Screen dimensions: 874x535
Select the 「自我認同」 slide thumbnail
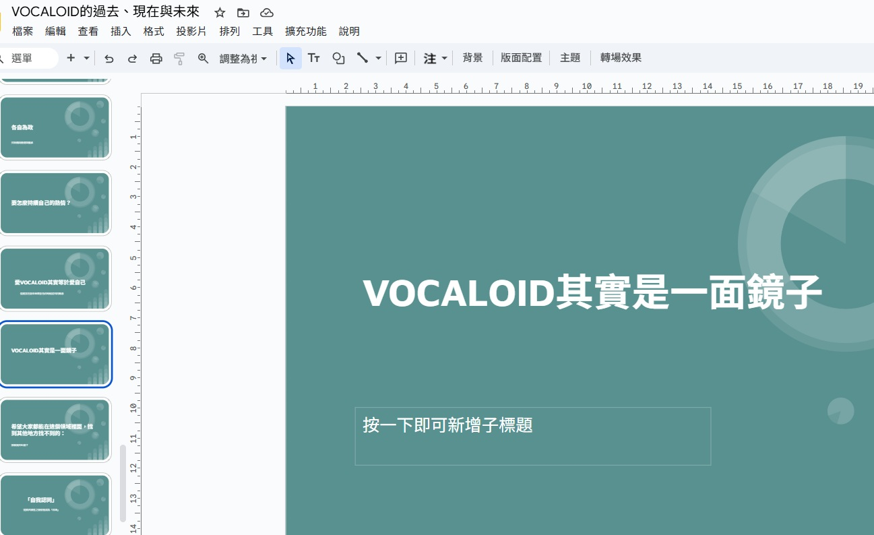[55, 505]
